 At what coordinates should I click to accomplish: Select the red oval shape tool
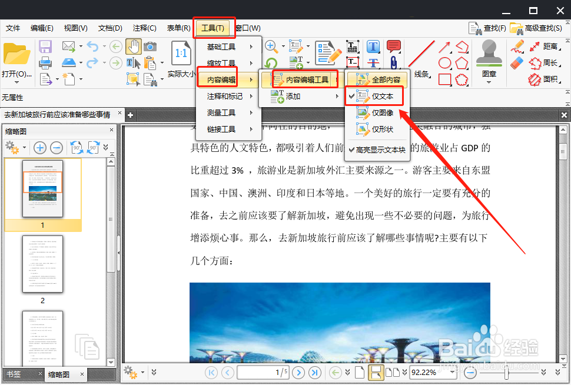pos(444,63)
